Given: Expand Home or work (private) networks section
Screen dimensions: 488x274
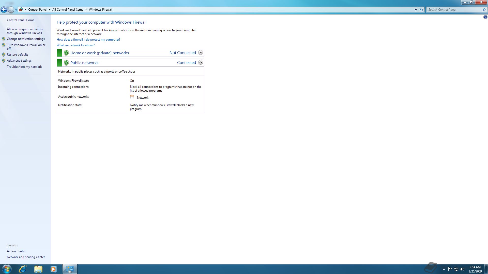Looking at the screenshot, I should tap(201, 53).
